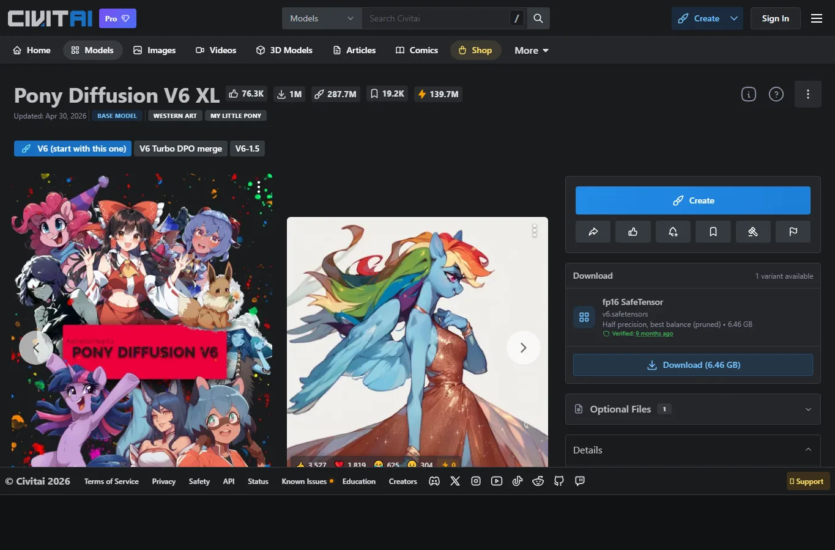This screenshot has width=835, height=550.
Task: Click the large blue Create button
Action: (x=693, y=200)
